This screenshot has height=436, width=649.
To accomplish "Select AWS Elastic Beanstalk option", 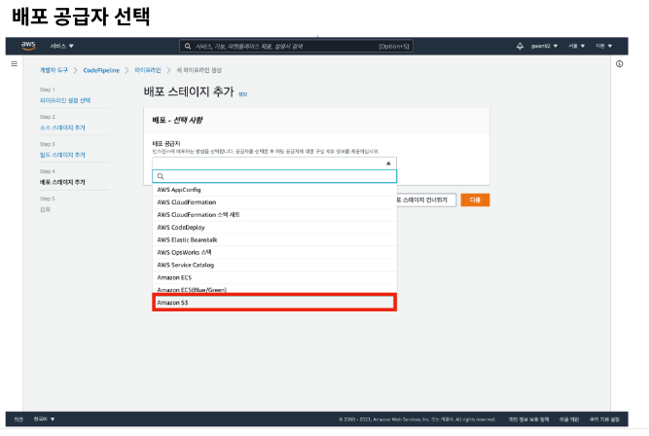I will coord(274,239).
